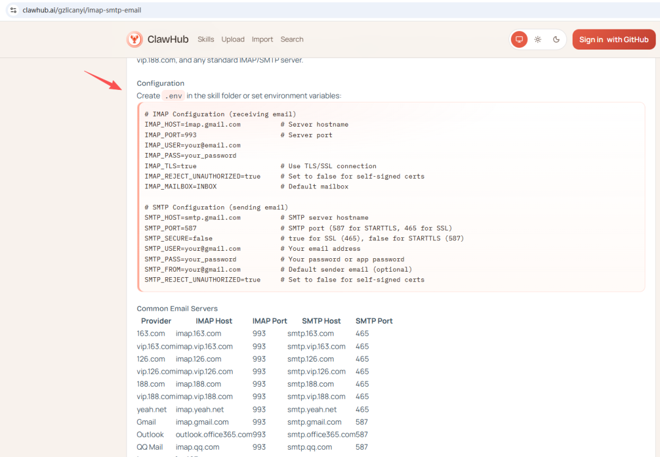Click the ClawHub lobster logo icon

tap(134, 39)
